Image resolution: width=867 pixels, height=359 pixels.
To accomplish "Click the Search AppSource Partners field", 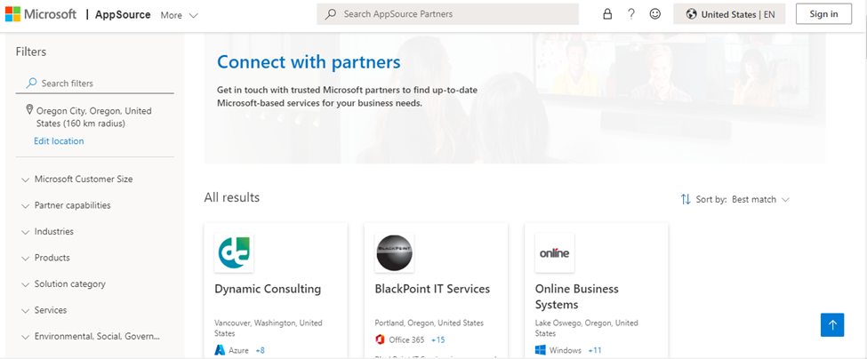I will coord(449,14).
